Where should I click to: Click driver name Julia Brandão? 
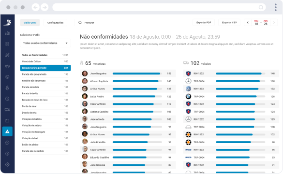98,142
